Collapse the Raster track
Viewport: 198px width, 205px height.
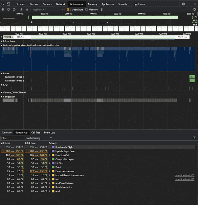point(2,74)
